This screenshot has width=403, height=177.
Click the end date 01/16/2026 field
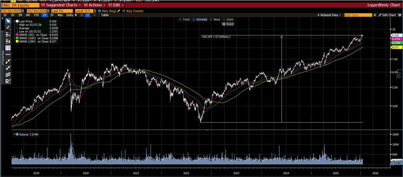pos(37,11)
